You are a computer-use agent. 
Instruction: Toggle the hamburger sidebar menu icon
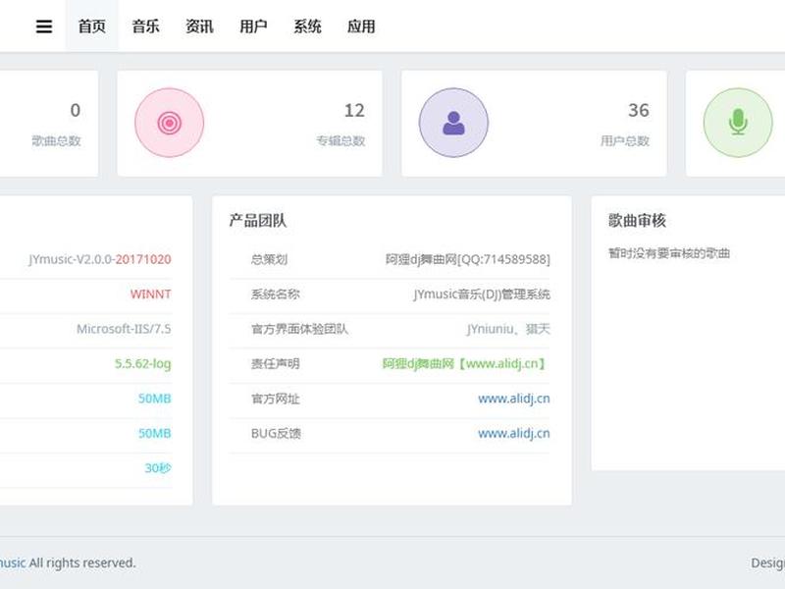[x=44, y=27]
